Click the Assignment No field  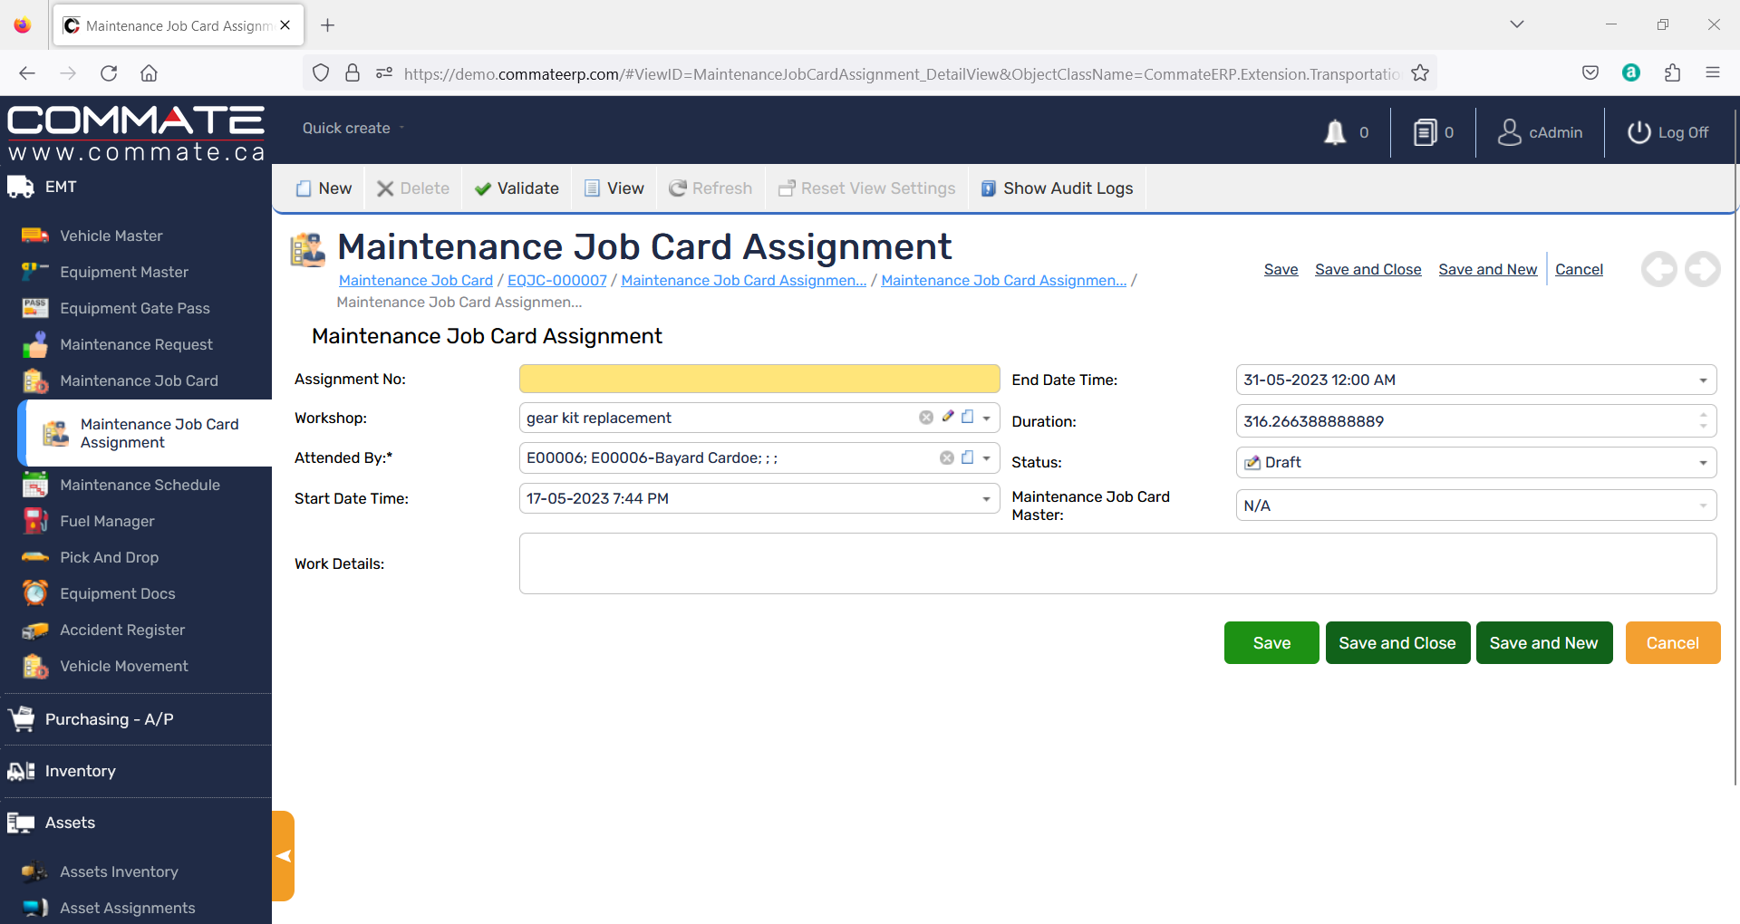(759, 379)
